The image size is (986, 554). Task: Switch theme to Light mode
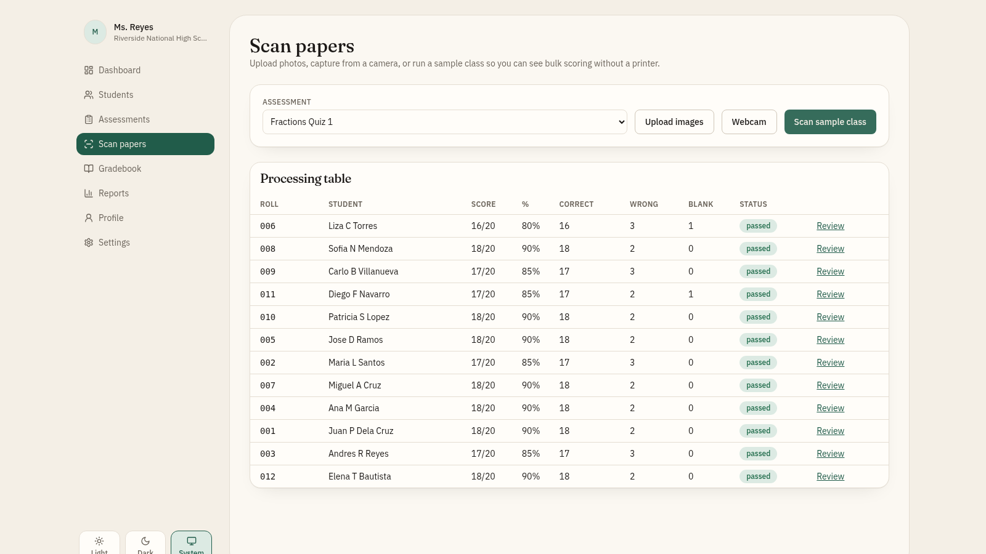pos(99,543)
